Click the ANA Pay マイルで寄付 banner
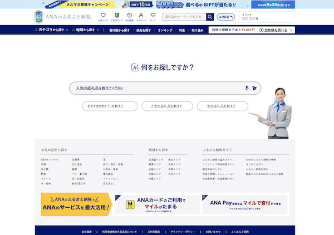 (x=245, y=204)
